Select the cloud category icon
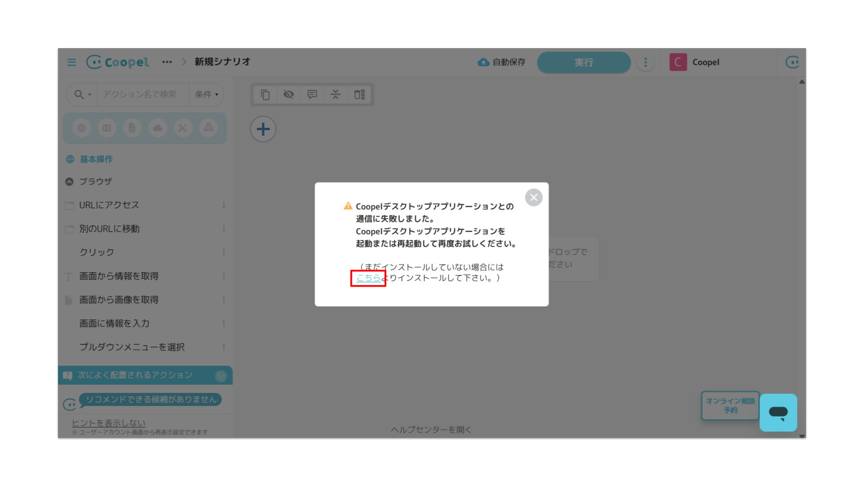This screenshot has height=486, width=864. point(157,128)
